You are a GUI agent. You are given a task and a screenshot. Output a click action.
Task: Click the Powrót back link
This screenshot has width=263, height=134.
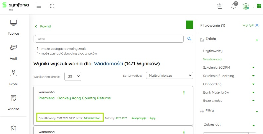pyautogui.click(x=43, y=26)
